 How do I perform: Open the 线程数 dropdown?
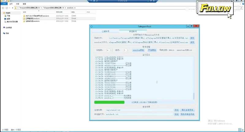pyautogui.click(x=111, y=50)
